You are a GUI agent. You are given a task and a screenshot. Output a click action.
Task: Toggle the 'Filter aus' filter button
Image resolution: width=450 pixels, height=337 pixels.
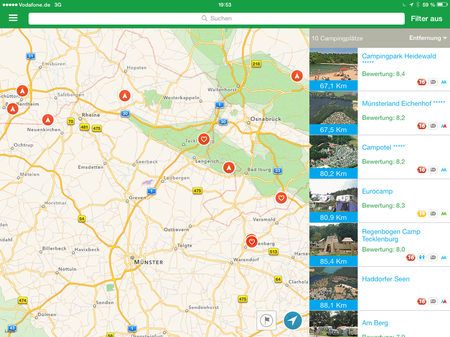(x=426, y=19)
